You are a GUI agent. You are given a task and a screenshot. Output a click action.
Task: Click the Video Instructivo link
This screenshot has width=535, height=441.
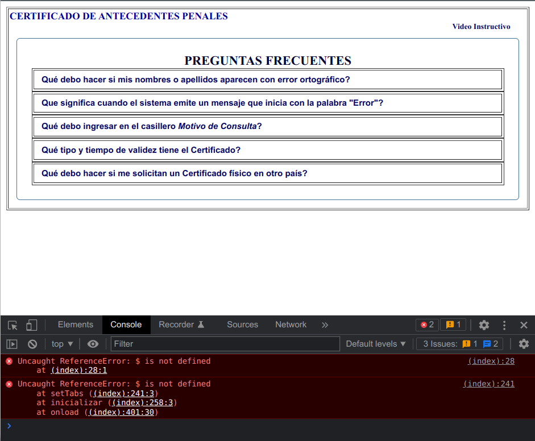pyautogui.click(x=481, y=26)
